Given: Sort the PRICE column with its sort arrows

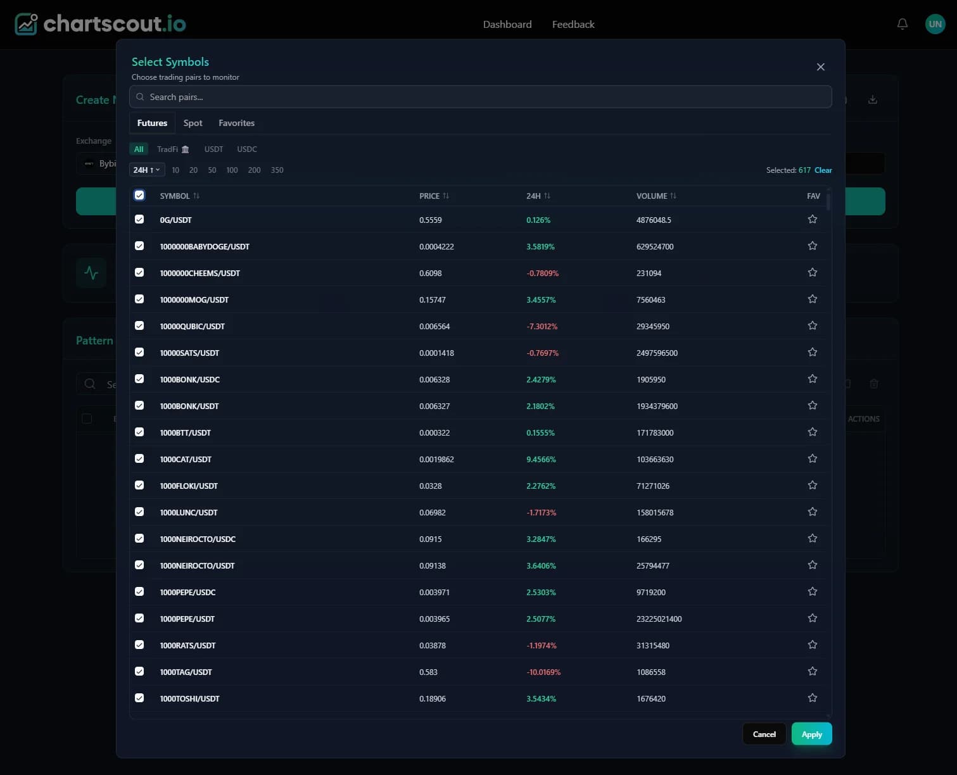Looking at the screenshot, I should 447,196.
